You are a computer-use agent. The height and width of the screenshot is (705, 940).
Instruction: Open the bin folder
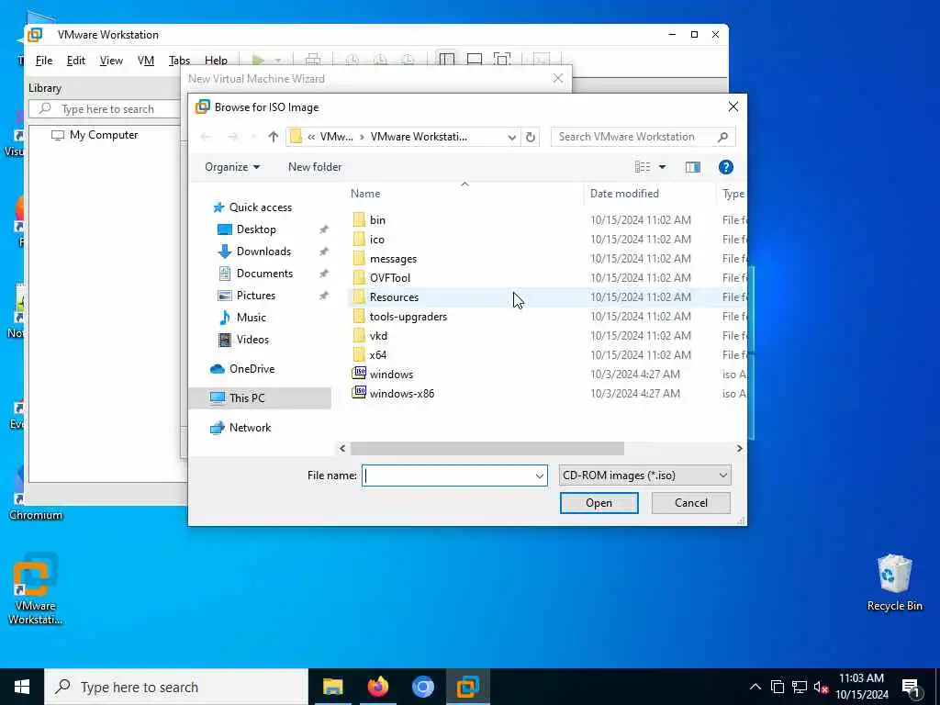(x=377, y=220)
